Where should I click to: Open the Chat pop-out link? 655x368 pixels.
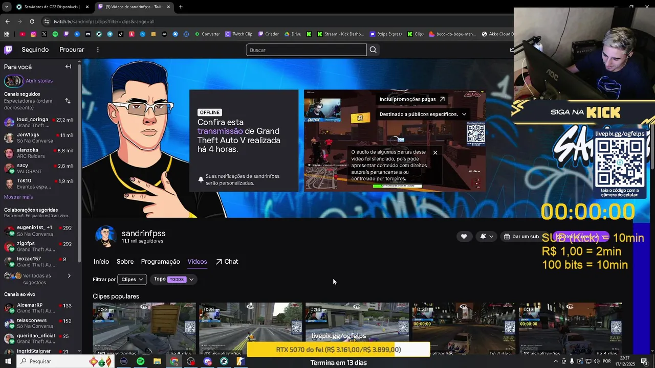(227, 261)
